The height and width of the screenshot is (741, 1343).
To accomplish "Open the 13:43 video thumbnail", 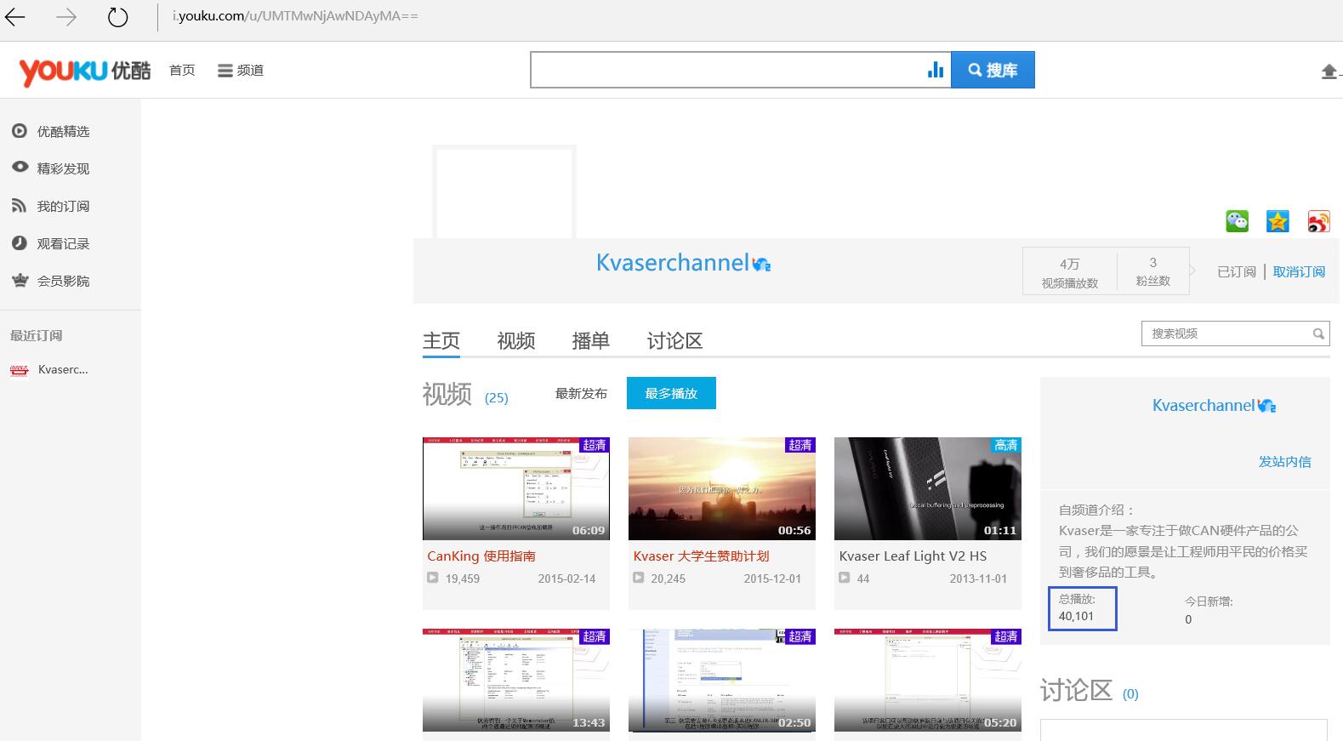I will point(516,681).
